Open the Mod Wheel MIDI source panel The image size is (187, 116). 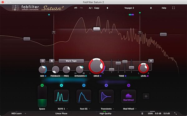click(x=128, y=96)
